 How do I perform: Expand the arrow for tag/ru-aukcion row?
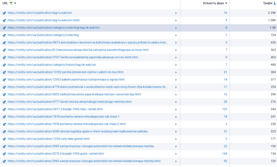click(x=176, y=13)
